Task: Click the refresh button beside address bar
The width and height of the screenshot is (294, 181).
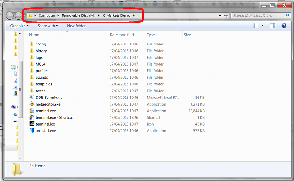Action: [226, 16]
